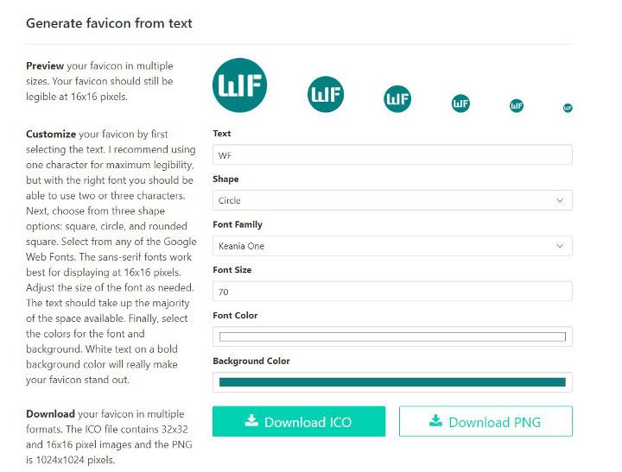
Task: Click the Shape dropdown chevron arrow
Action: (560, 200)
